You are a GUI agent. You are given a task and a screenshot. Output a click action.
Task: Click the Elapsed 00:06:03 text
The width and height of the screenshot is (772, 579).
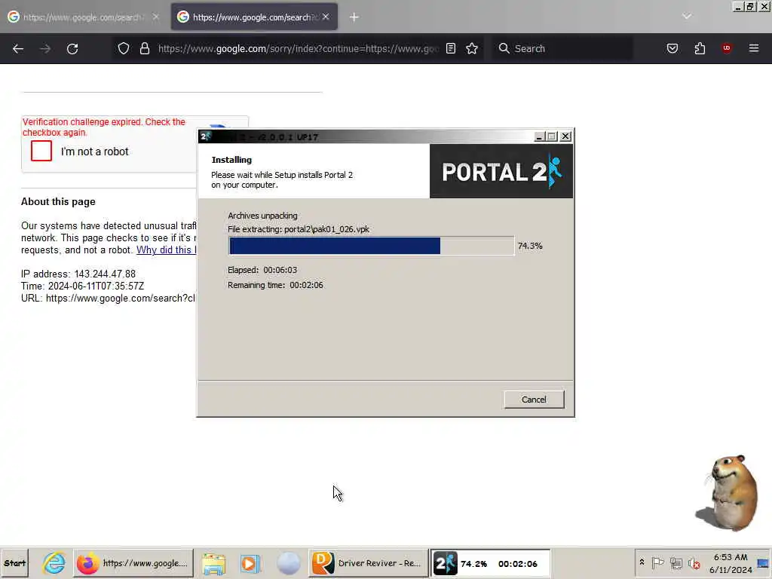(262, 270)
